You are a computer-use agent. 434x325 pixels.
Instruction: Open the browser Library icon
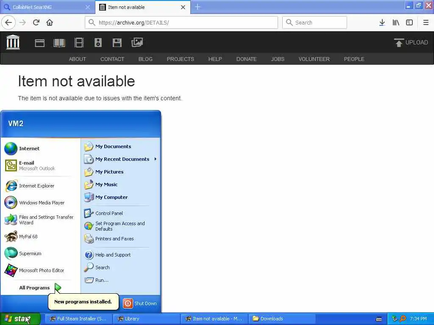coord(396,22)
